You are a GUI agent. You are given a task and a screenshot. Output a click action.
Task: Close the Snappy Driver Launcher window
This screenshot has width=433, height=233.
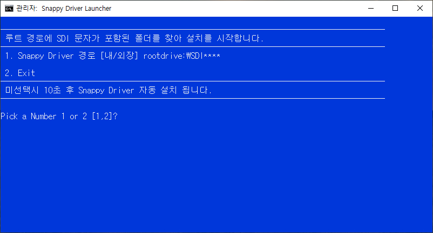(x=420, y=8)
